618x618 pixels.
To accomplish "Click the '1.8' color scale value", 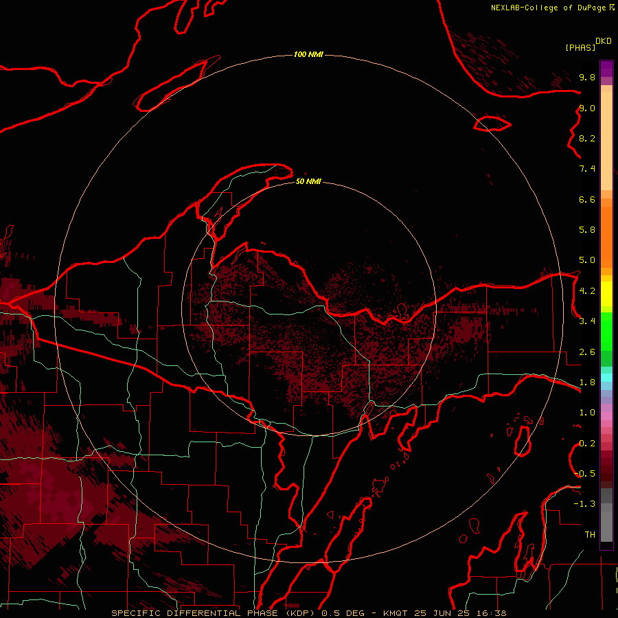I will pyautogui.click(x=587, y=382).
